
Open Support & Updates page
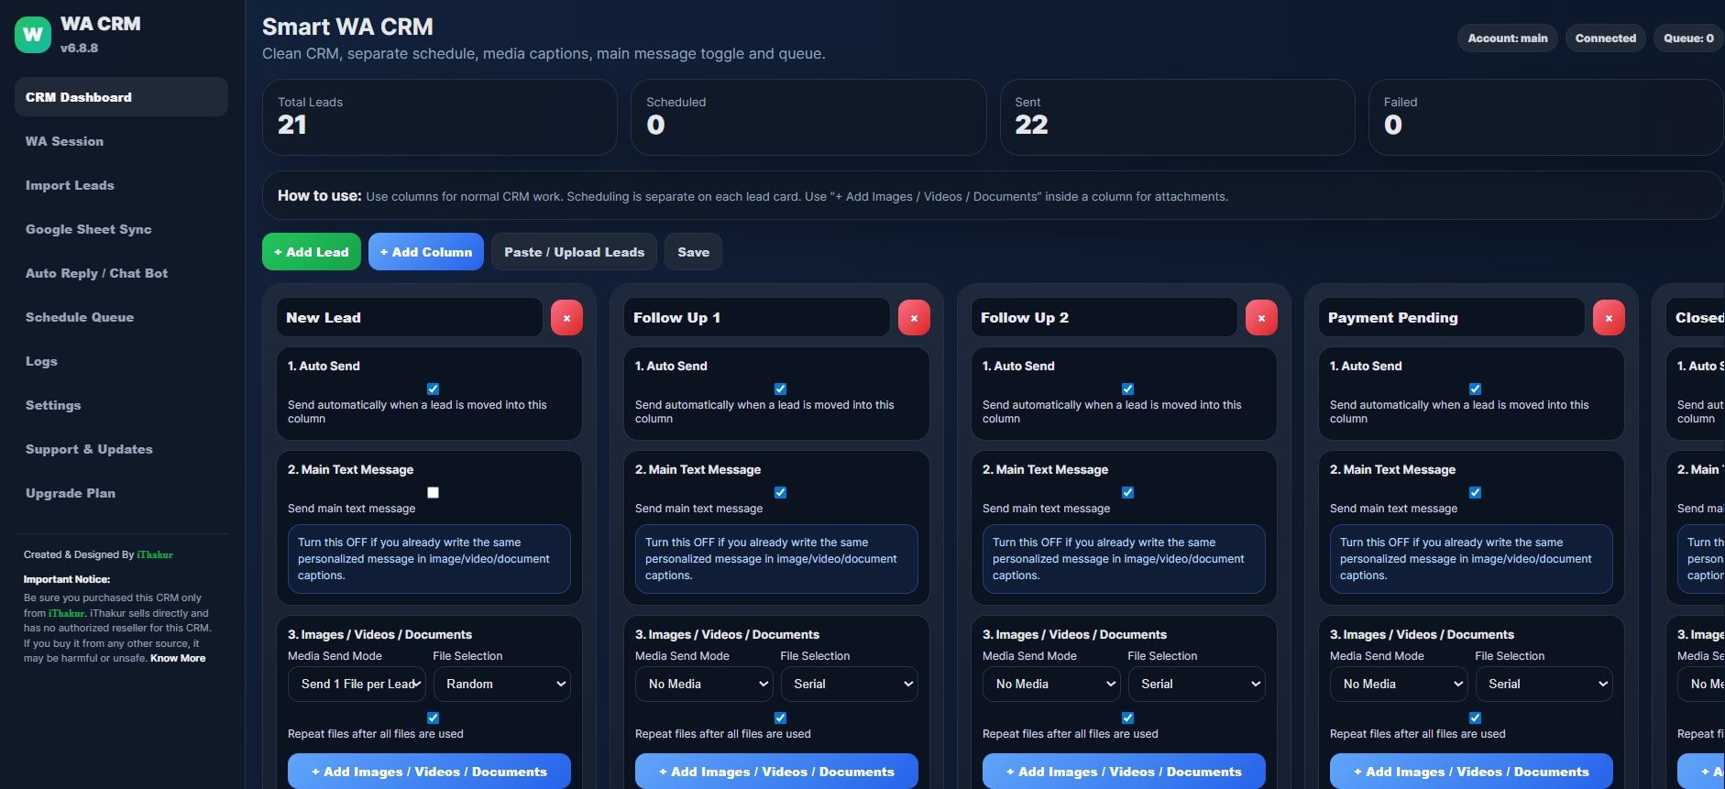coord(121,449)
